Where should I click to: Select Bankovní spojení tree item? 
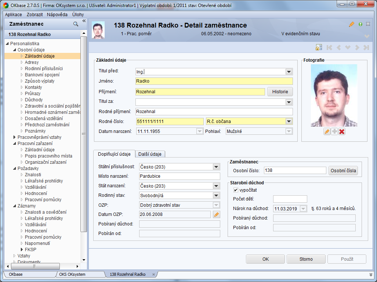(x=42, y=75)
